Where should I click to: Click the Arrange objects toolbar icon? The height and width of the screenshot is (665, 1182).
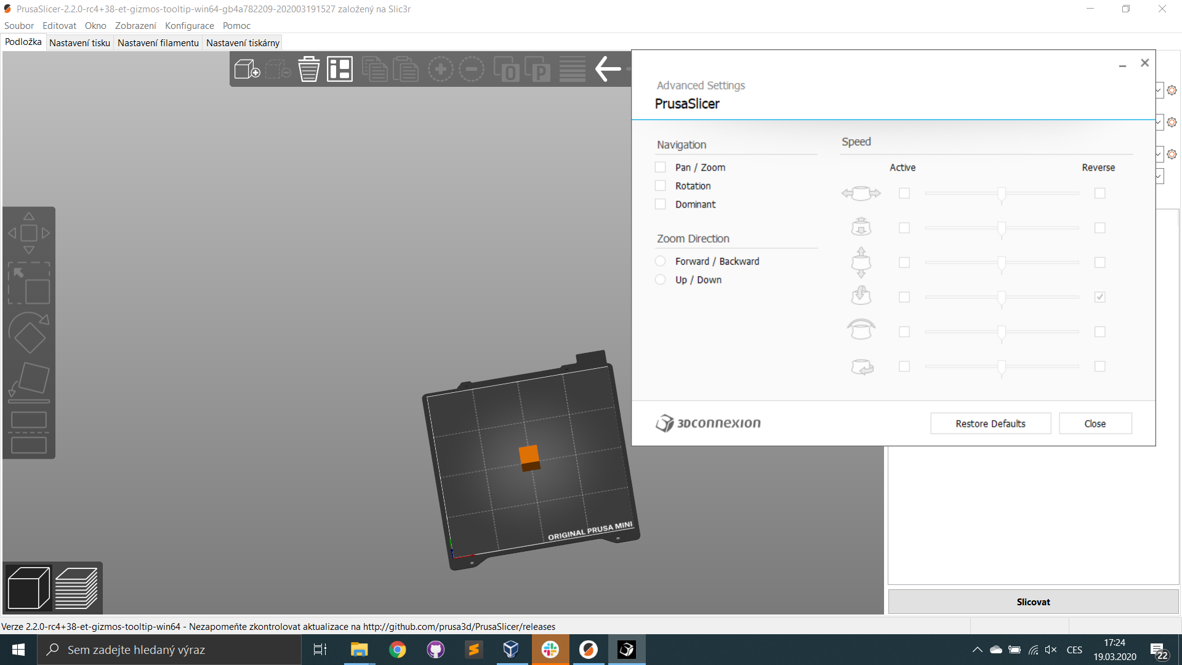click(339, 69)
